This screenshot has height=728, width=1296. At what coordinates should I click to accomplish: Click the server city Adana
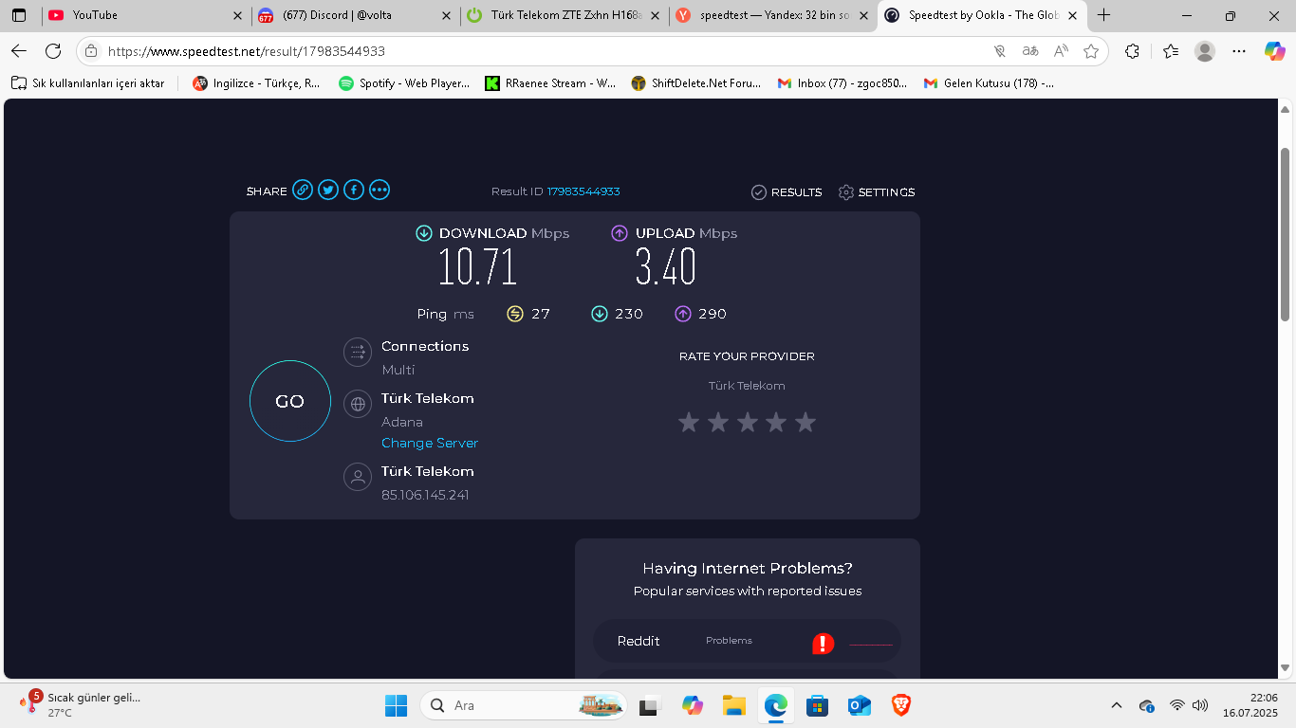(402, 422)
